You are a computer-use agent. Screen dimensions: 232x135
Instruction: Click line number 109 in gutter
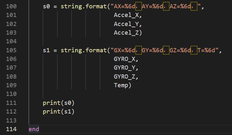11,85
